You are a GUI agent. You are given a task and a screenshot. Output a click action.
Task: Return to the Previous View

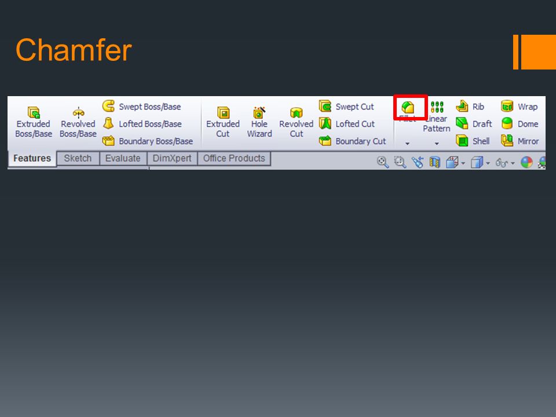click(418, 162)
